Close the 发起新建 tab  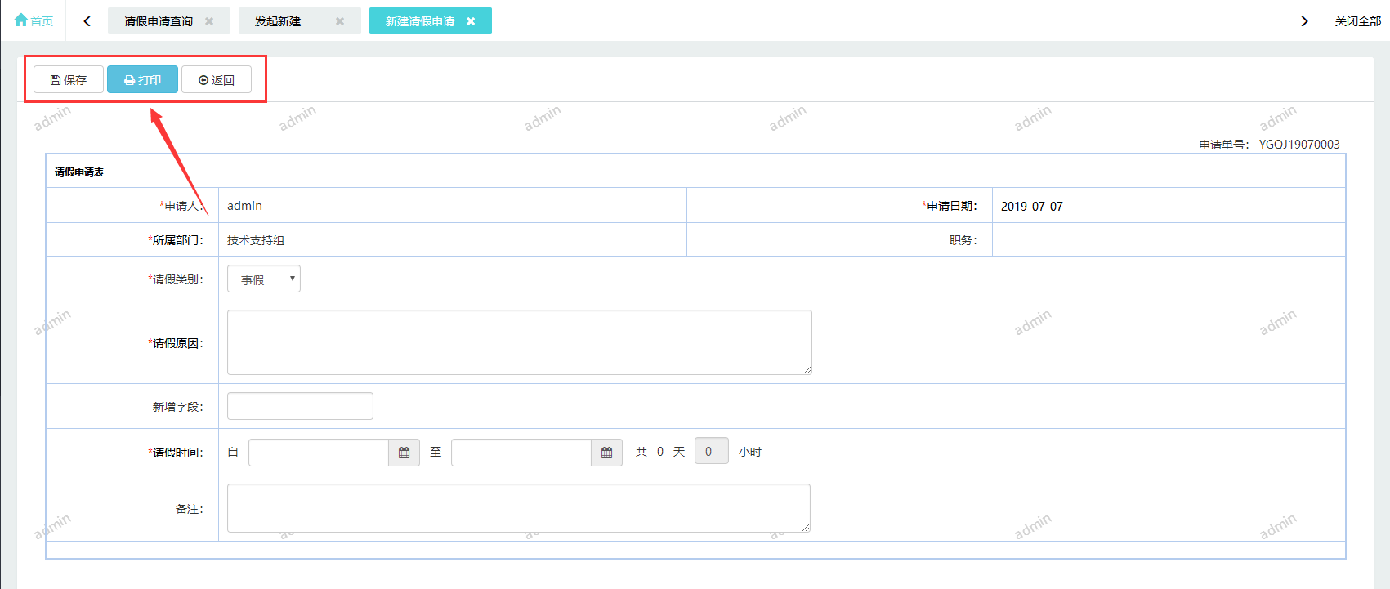click(340, 21)
